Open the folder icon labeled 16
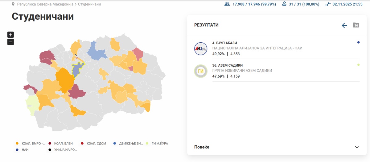 pos(356,25)
